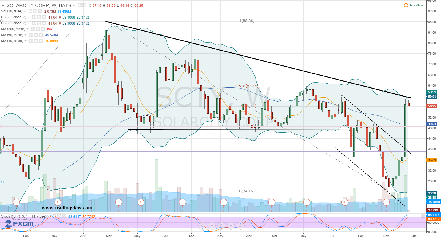Screen dimensions: 442x239
Task: Remove the MA (200, close) indicator
Action: 43,29
